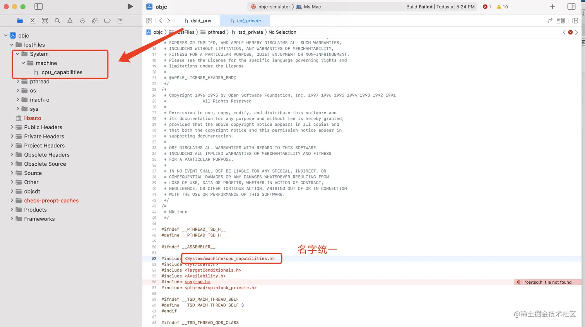Screen dimensions: 585x327
Task: Select the My Mac run destination
Action: 308,7
